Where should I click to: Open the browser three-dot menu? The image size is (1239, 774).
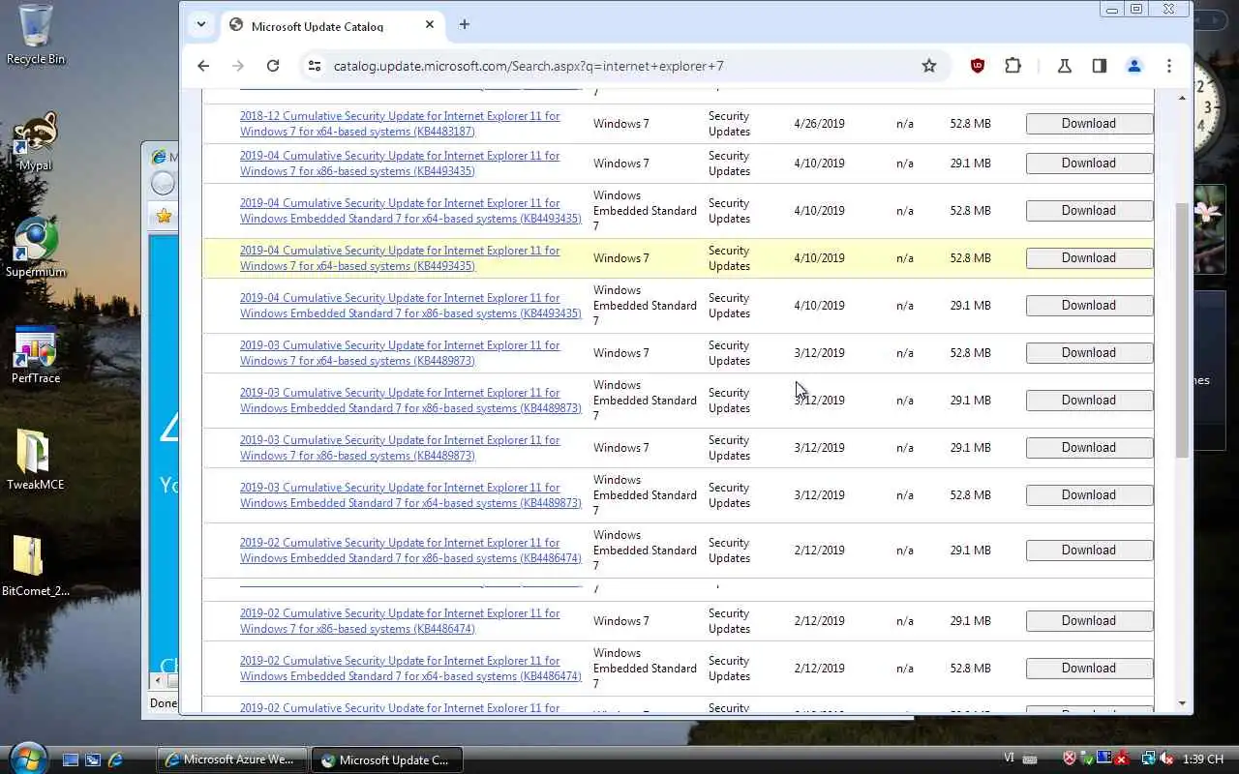1169,66
